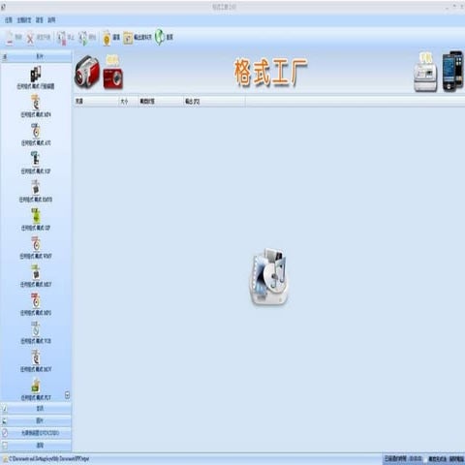This screenshot has width=465, height=465.
Task: Select the All to MP4 converter
Action: coord(36,106)
